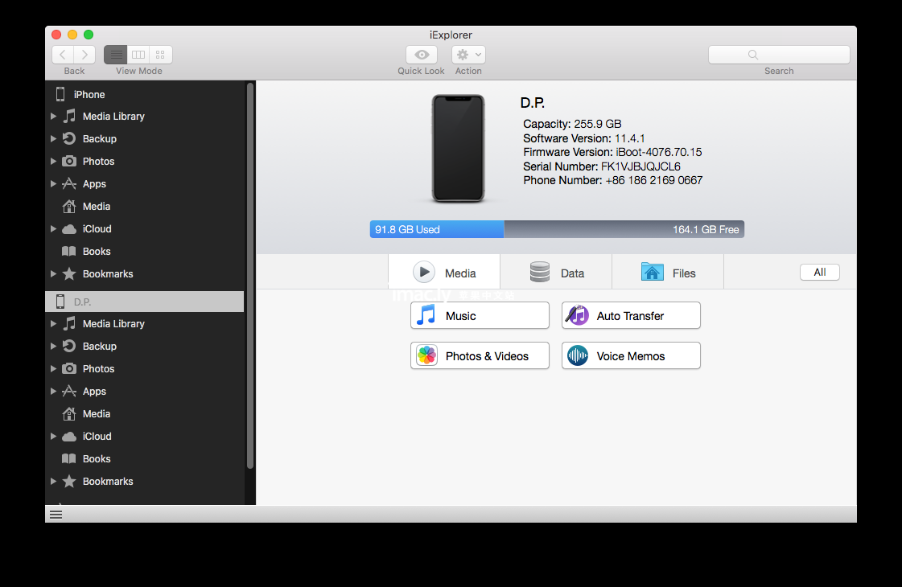This screenshot has height=587, width=902.
Task: Click the iCloud cloud icon under iPhone
Action: coord(69,229)
